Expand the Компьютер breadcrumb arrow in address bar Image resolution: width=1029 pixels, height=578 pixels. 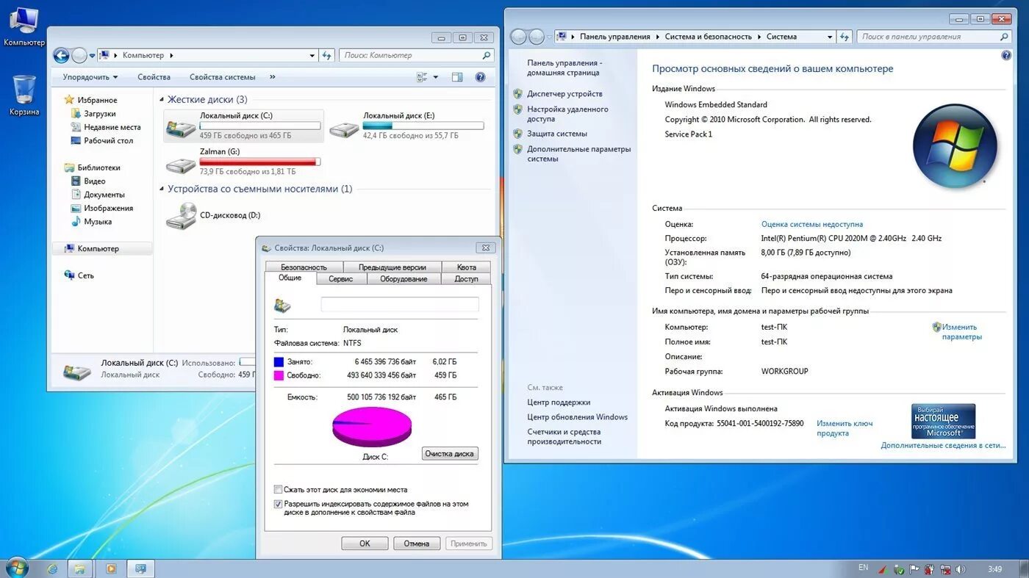pyautogui.click(x=171, y=55)
